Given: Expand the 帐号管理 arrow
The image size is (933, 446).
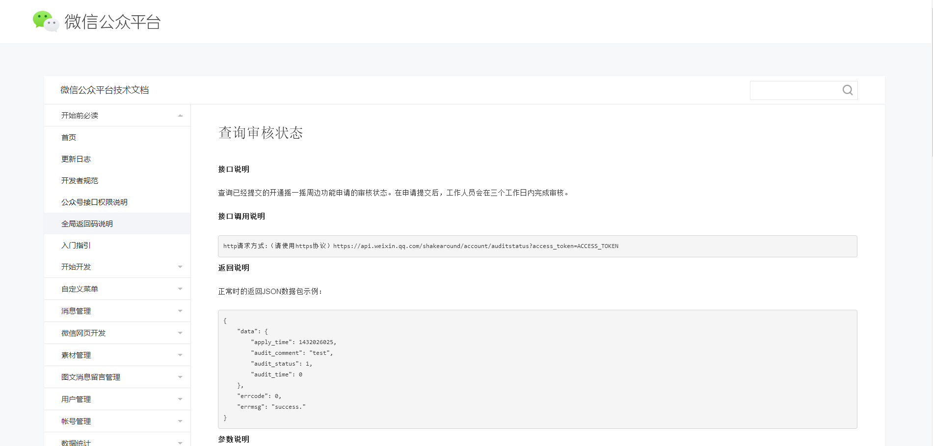Looking at the screenshot, I should coord(180,421).
